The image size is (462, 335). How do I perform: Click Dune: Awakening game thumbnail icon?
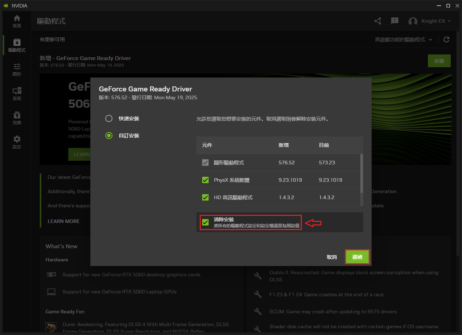51,327
